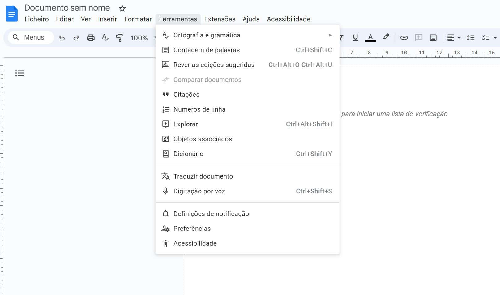Select the paint format tool
This screenshot has height=295, width=500.
click(120, 37)
